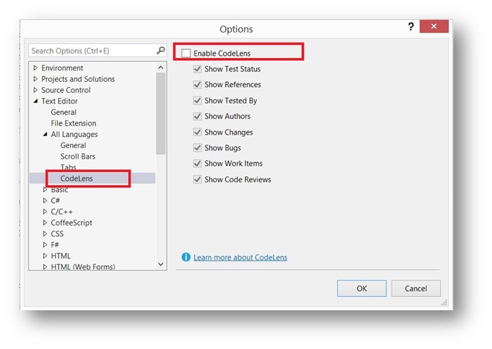Click the search magnifier icon
492x349 pixels.
(161, 50)
